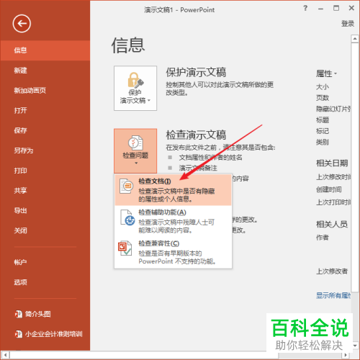The width and height of the screenshot is (360, 360).
Task: Click the vertical scrollbar down arrow
Action: point(355,346)
